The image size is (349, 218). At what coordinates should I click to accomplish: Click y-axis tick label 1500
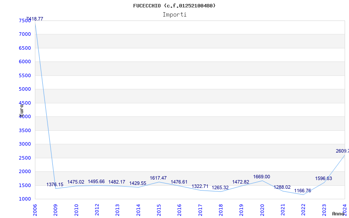pyautogui.click(x=25, y=185)
